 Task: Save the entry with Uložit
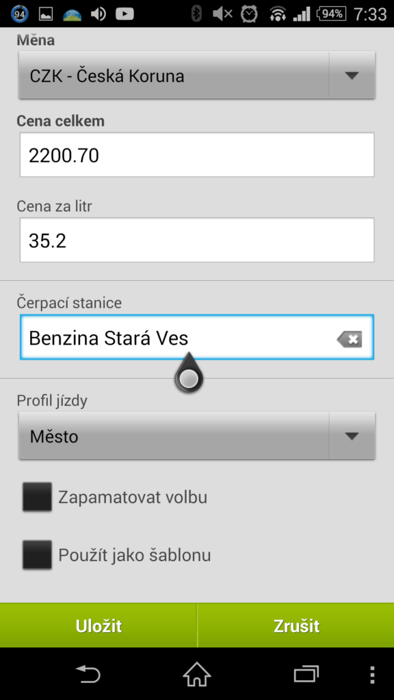tap(98, 625)
